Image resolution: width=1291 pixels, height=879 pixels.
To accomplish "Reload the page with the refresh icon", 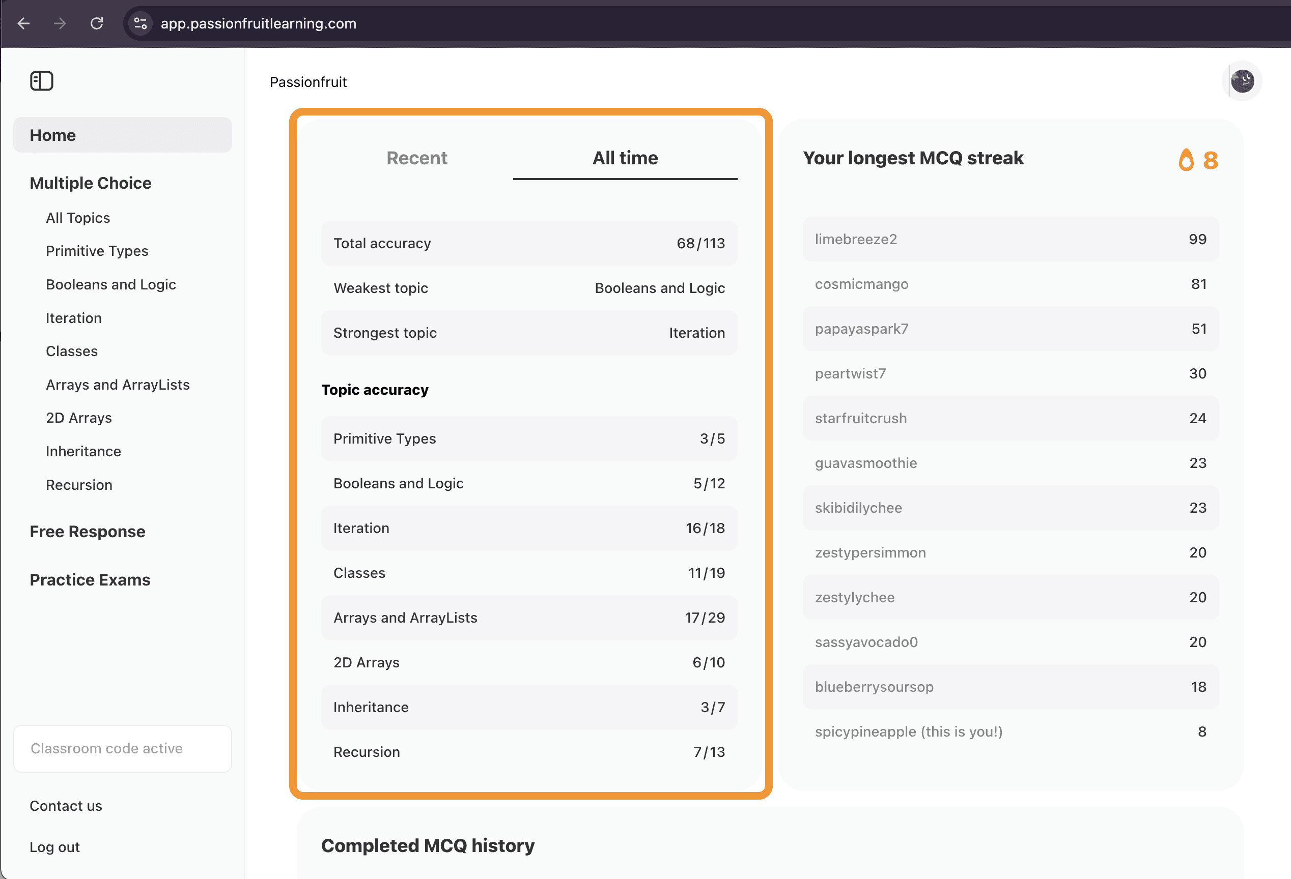I will point(97,23).
